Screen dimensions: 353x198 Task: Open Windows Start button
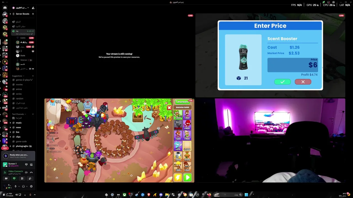click(246, 195)
